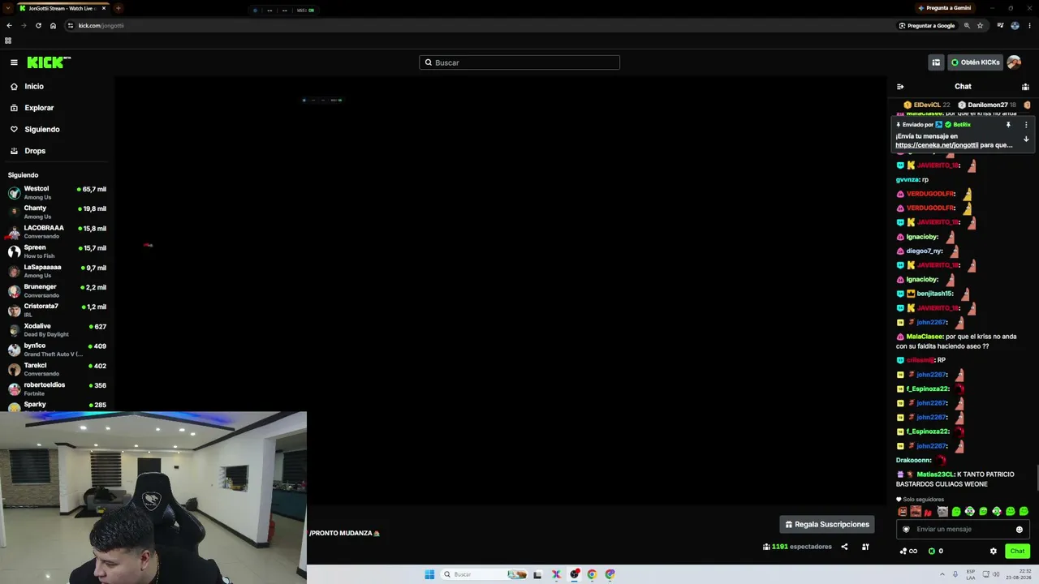
Task: Open the KICKs balance icon
Action: click(x=932, y=552)
